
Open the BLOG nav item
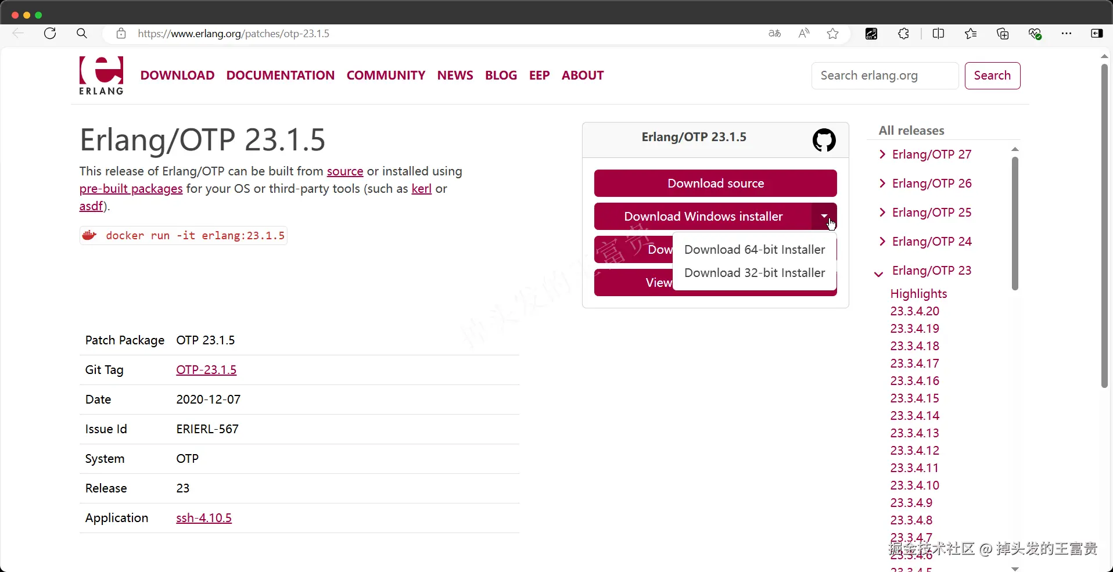(501, 75)
